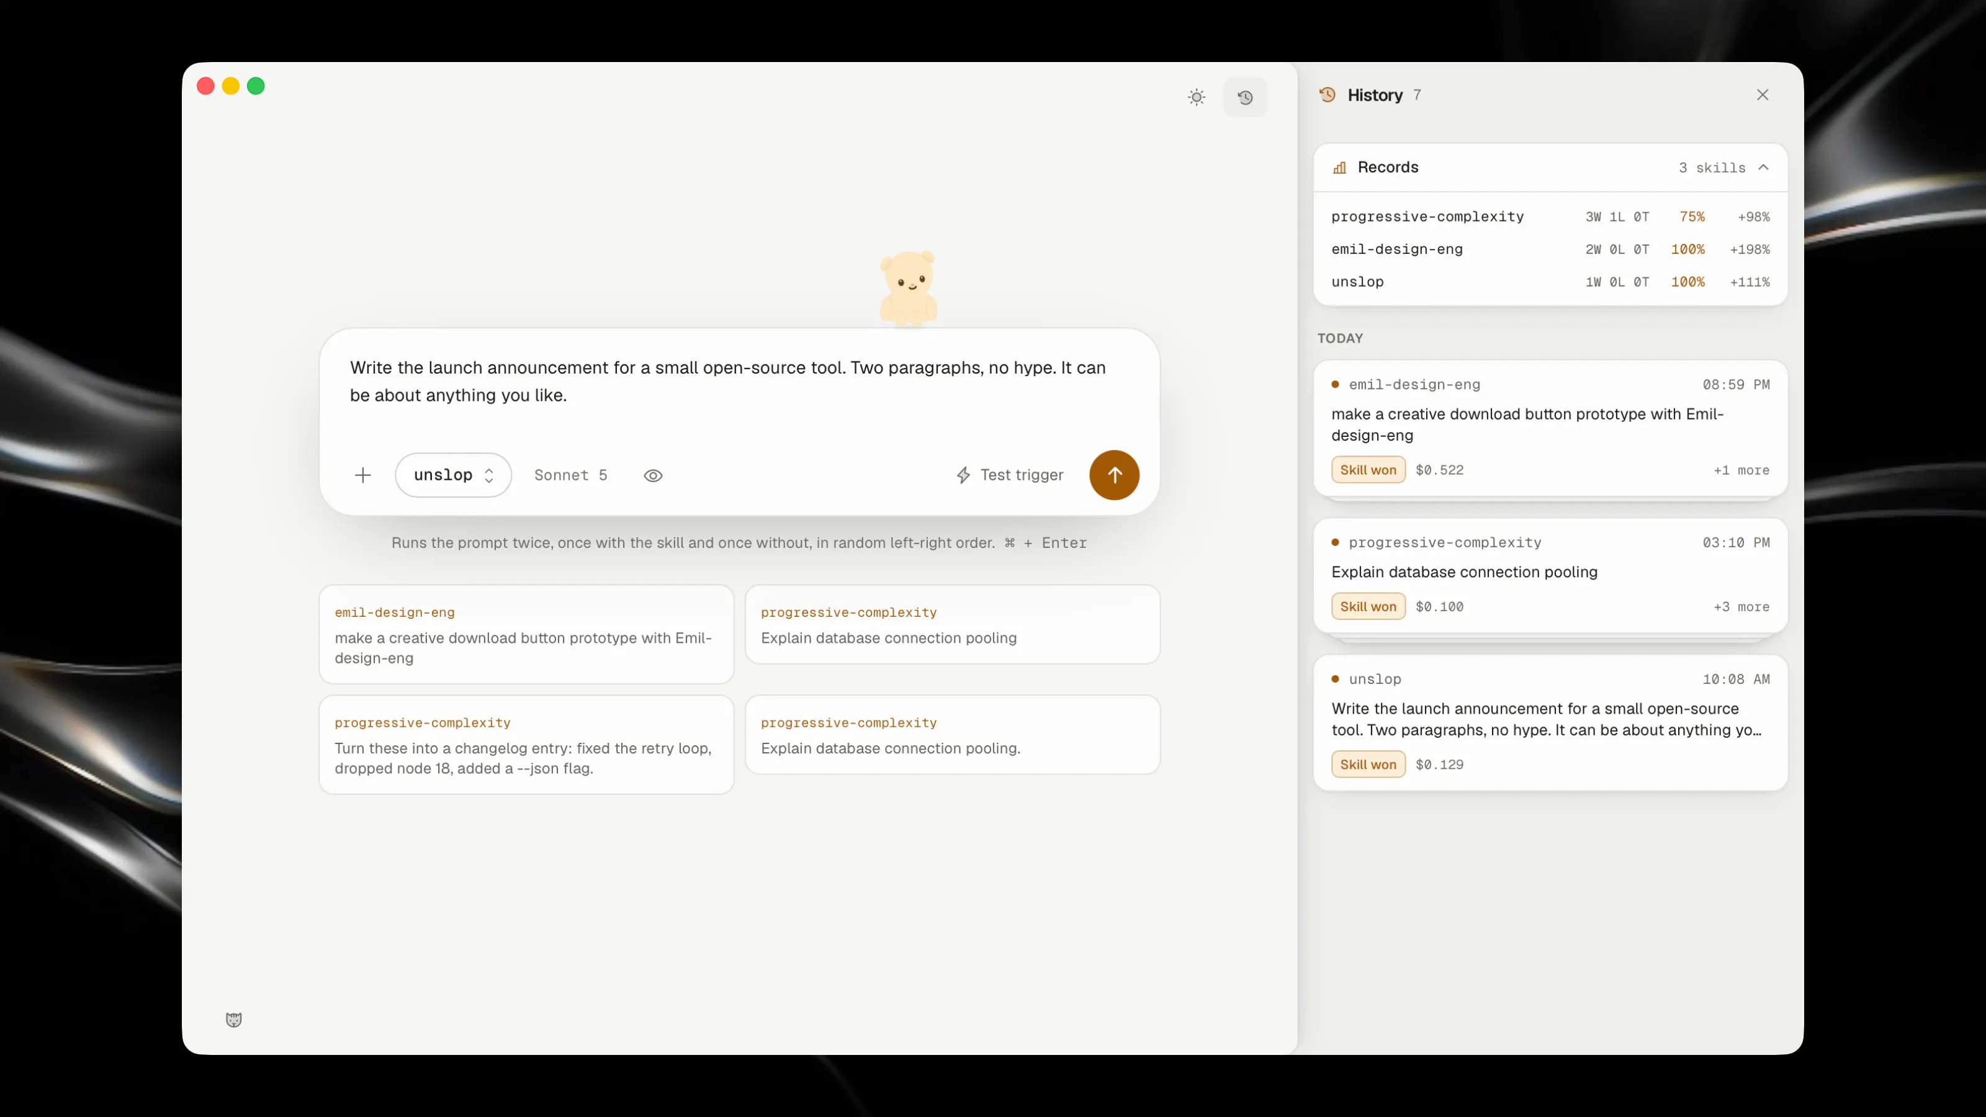
Task: Change the Sonnet 5 model selector
Action: (x=570, y=475)
